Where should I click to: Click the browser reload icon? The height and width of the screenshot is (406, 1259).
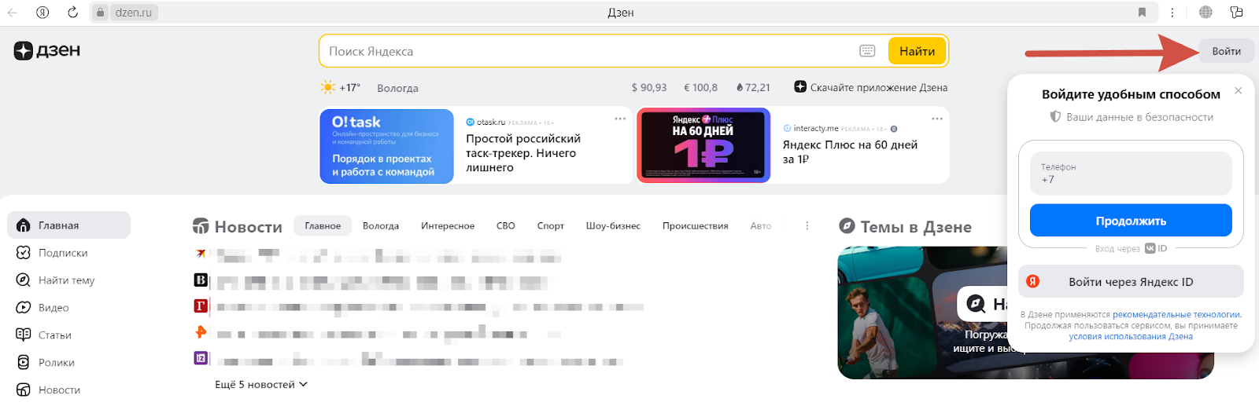(x=72, y=13)
